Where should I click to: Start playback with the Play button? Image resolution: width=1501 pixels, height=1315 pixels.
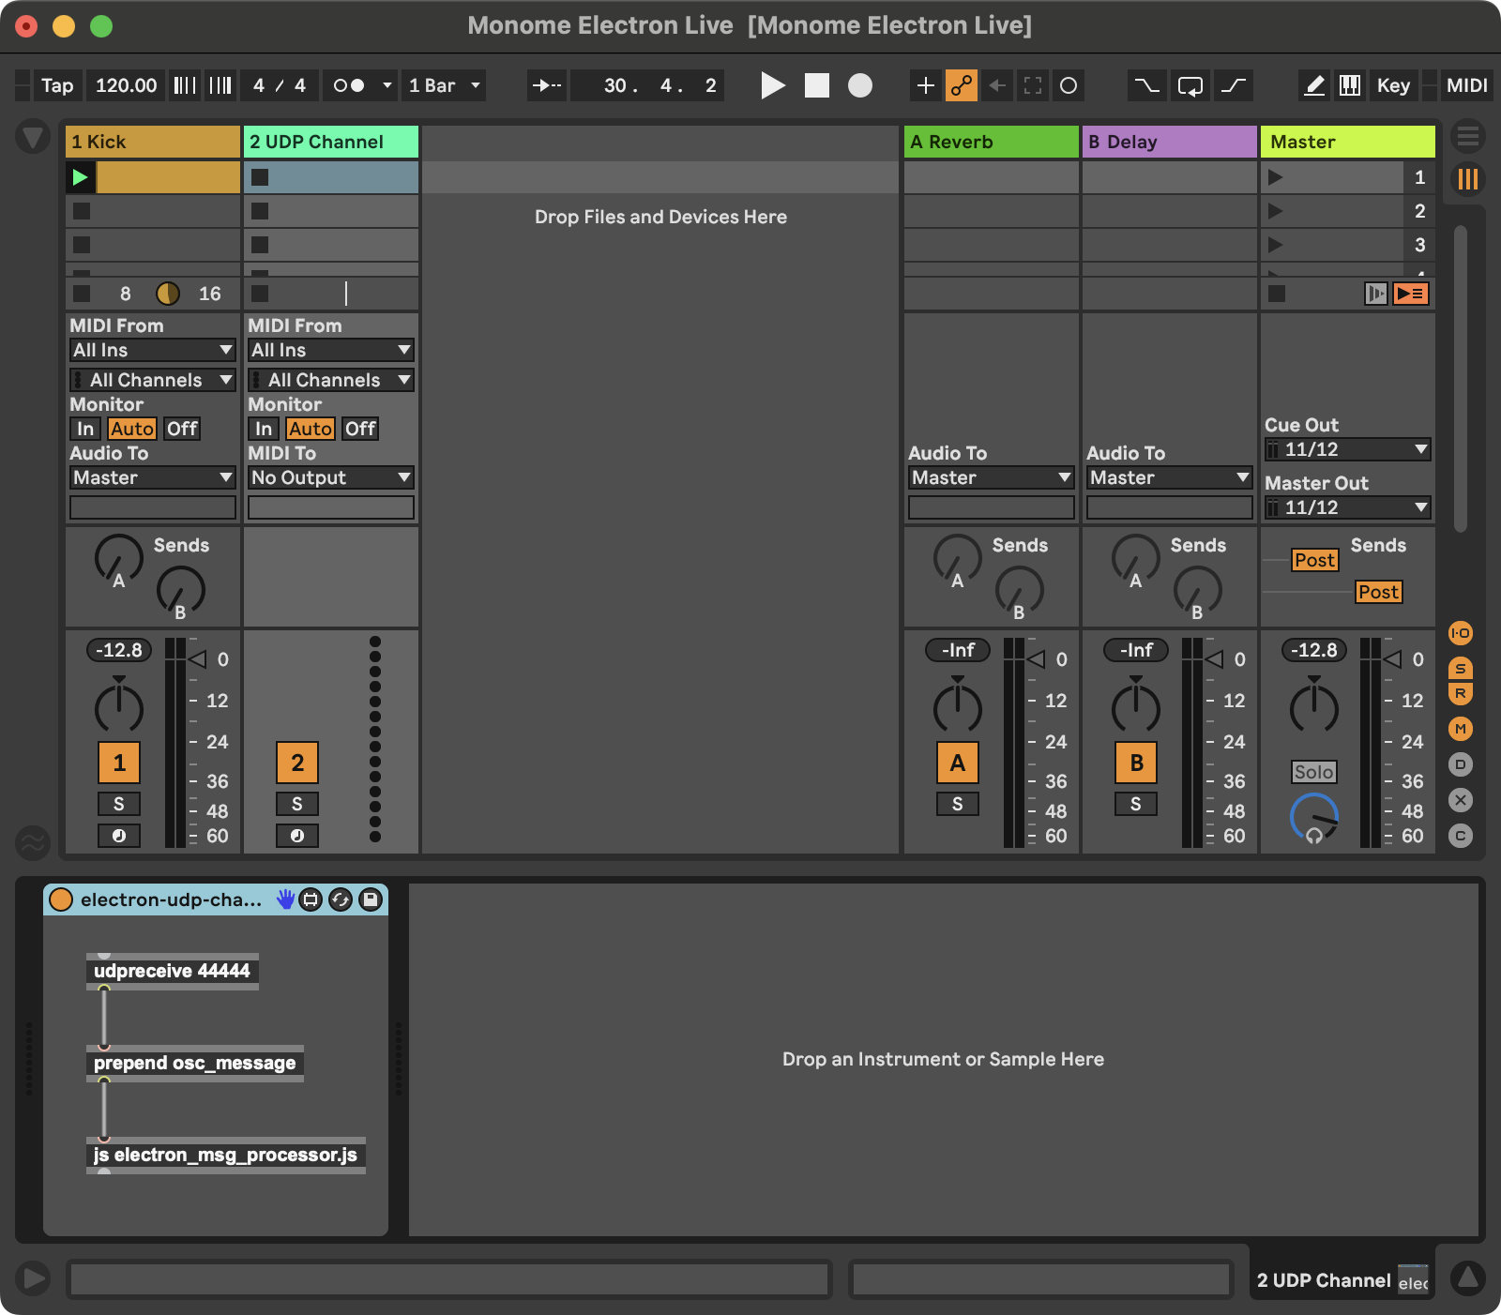coord(772,85)
